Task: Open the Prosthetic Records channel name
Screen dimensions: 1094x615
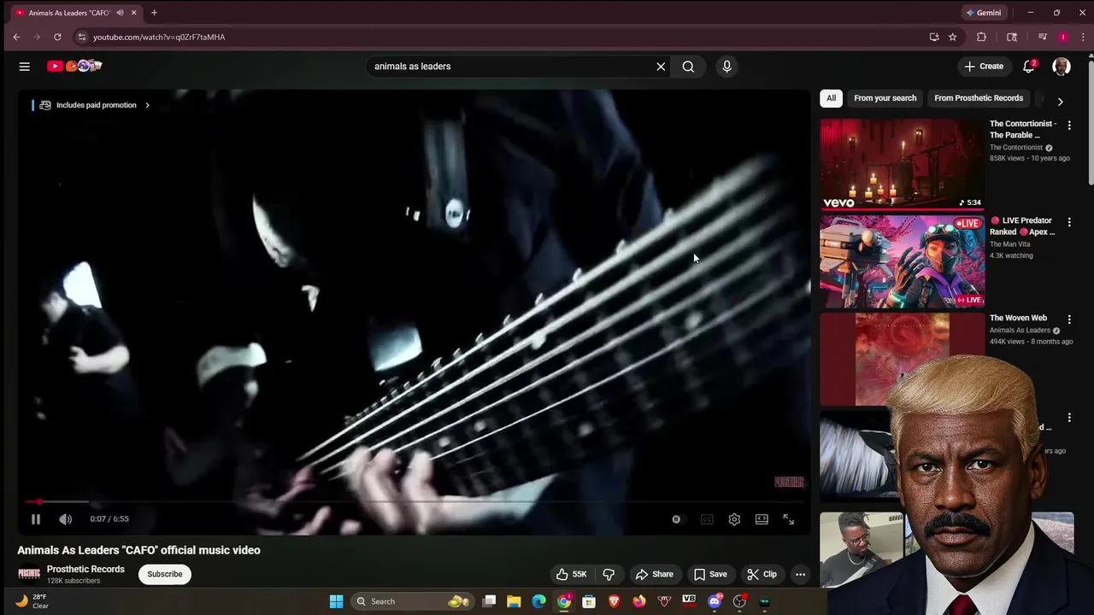Action: click(x=85, y=570)
